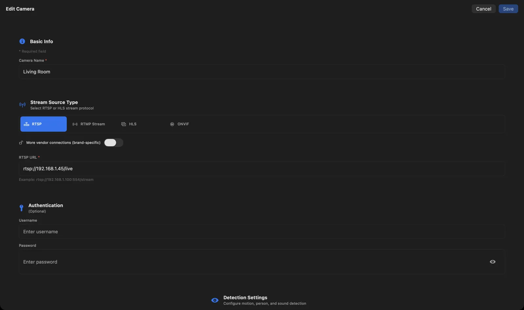The height and width of the screenshot is (310, 524).
Task: Click the Basic Info heading
Action: click(x=42, y=41)
